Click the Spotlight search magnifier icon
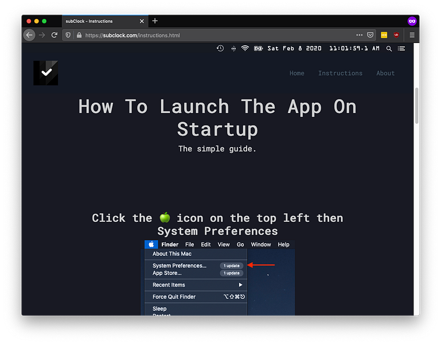The width and height of the screenshot is (441, 344). (x=389, y=48)
